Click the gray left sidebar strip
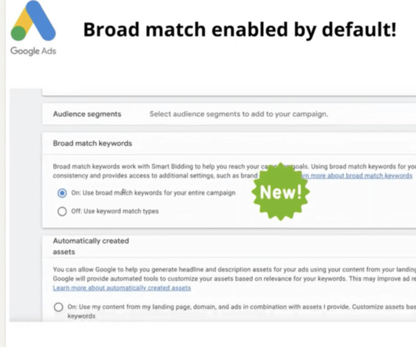Screen dimensions: 416x347 coord(26,205)
